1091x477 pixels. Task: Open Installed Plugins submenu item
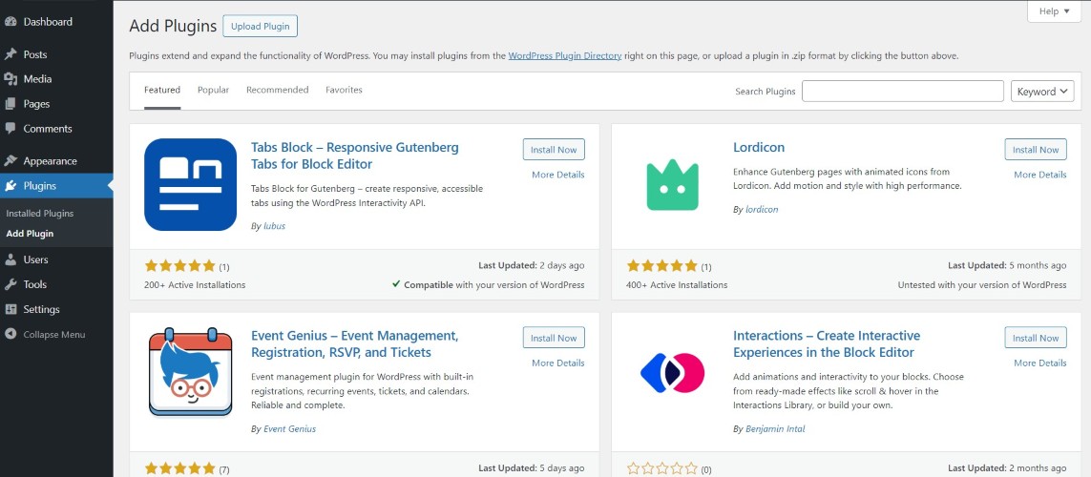point(39,214)
